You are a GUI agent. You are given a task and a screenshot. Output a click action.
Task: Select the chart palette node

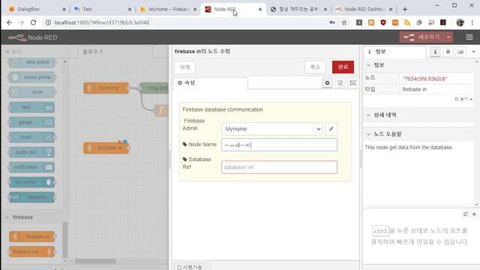pyautogui.click(x=31, y=137)
